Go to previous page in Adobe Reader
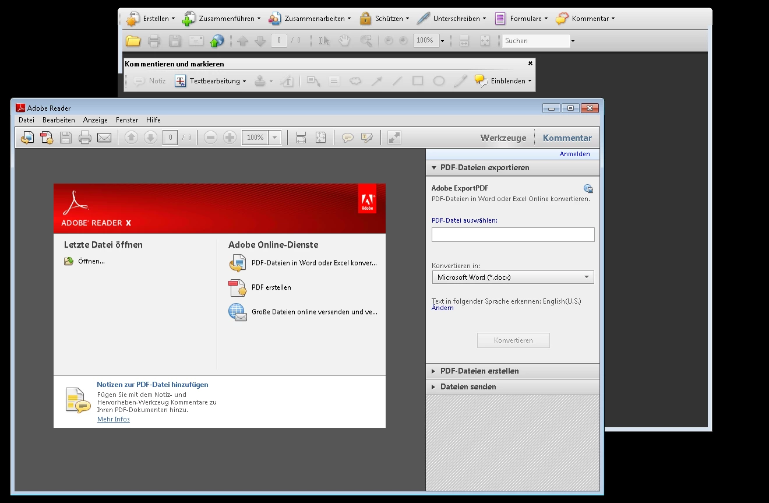This screenshot has width=769, height=503. pyautogui.click(x=132, y=138)
